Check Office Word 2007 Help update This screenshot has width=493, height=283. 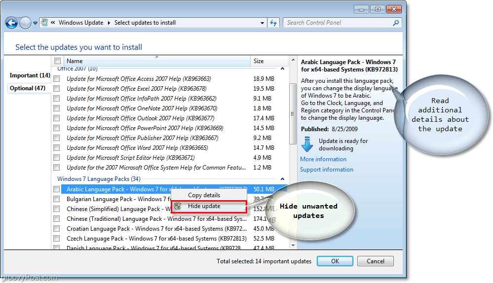(x=57, y=148)
